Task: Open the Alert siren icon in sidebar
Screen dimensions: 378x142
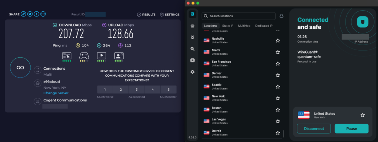Action: (192, 26)
